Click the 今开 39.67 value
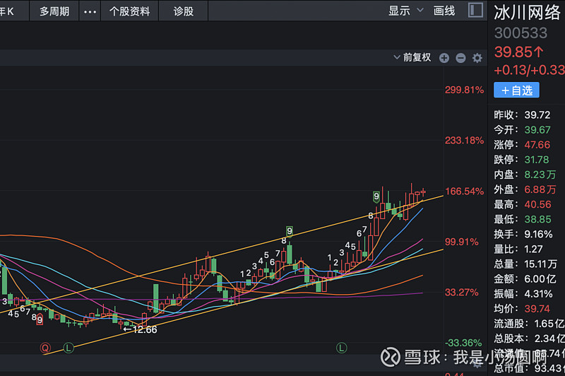 tap(537, 130)
